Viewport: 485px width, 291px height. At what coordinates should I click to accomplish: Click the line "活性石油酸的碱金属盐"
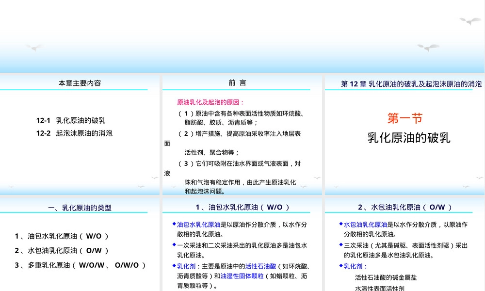[x=386, y=278]
